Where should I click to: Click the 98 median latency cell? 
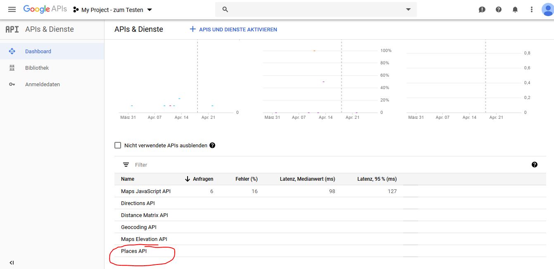coord(332,191)
